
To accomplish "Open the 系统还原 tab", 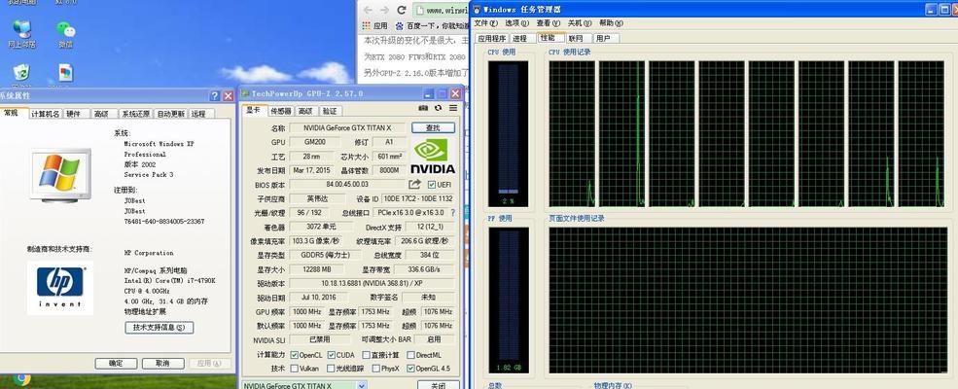I will click(135, 114).
